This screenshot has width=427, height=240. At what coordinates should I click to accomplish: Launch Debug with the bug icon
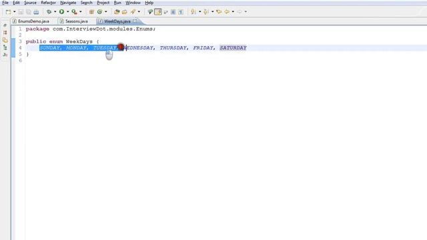tap(49, 12)
